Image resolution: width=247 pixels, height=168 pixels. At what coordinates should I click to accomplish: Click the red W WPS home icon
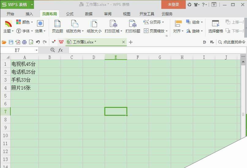pos(61,42)
